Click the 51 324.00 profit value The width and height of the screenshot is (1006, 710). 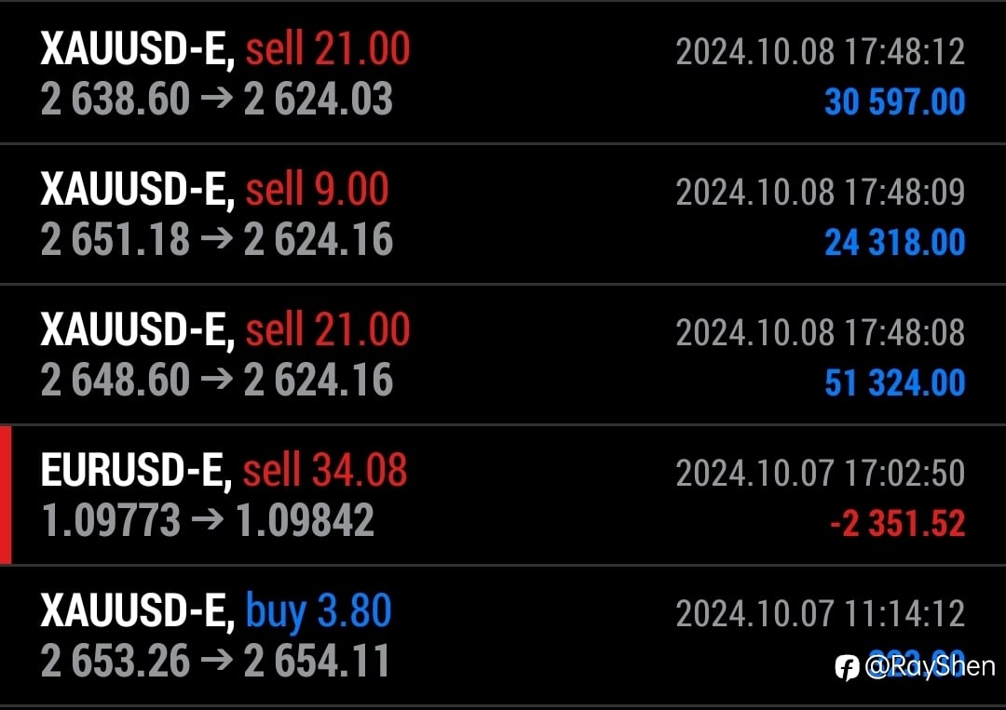point(894,383)
